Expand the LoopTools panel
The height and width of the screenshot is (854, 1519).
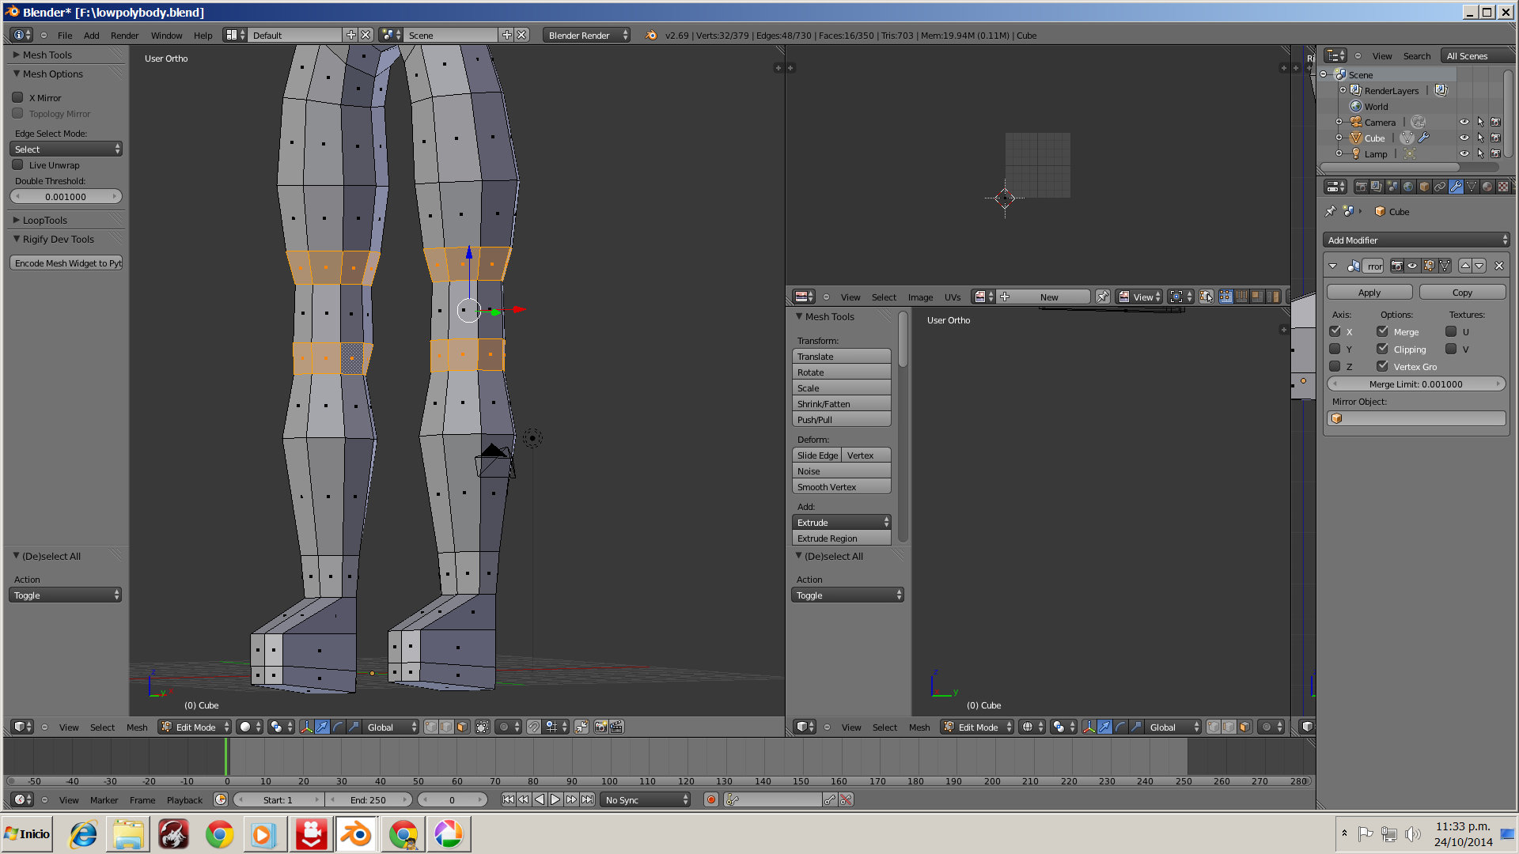[45, 220]
